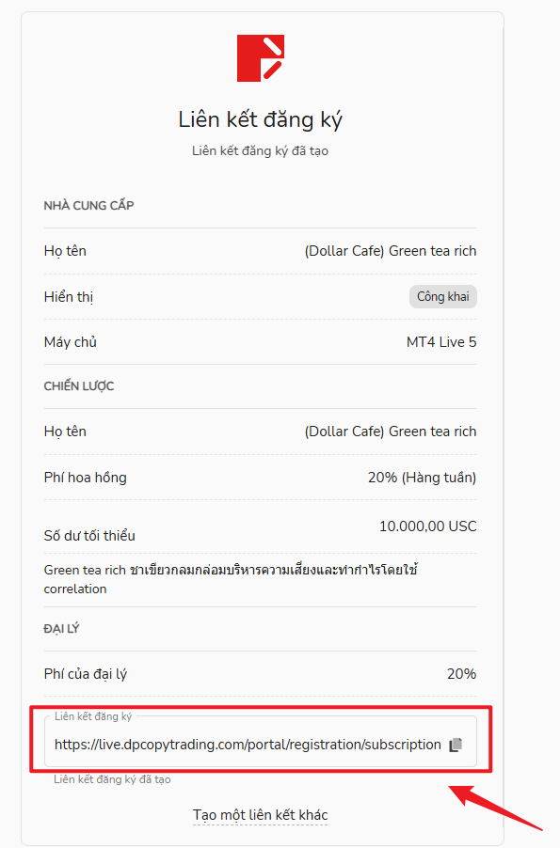
Task: Click the 'Phí hoa hồng' label
Action: point(85,478)
